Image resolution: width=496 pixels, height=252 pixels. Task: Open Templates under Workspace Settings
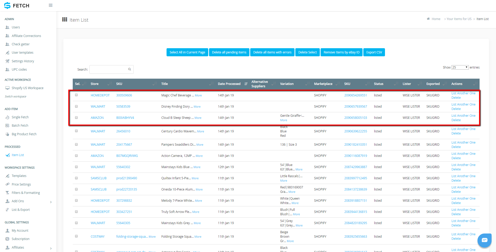(19, 176)
